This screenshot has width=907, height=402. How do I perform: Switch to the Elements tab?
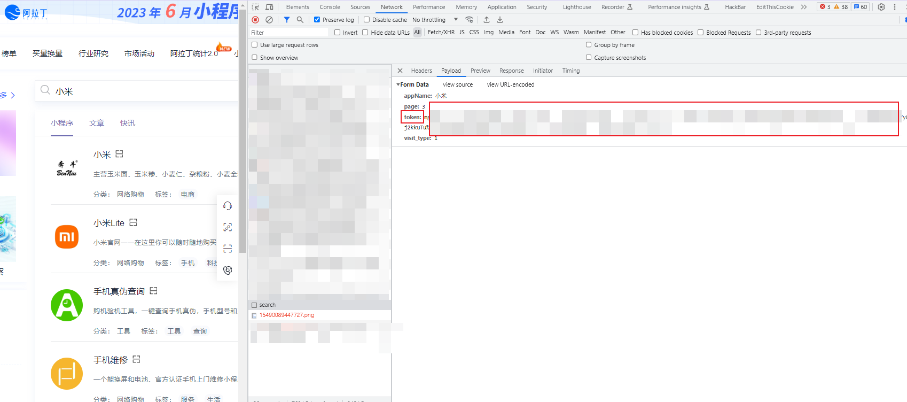pyautogui.click(x=298, y=7)
